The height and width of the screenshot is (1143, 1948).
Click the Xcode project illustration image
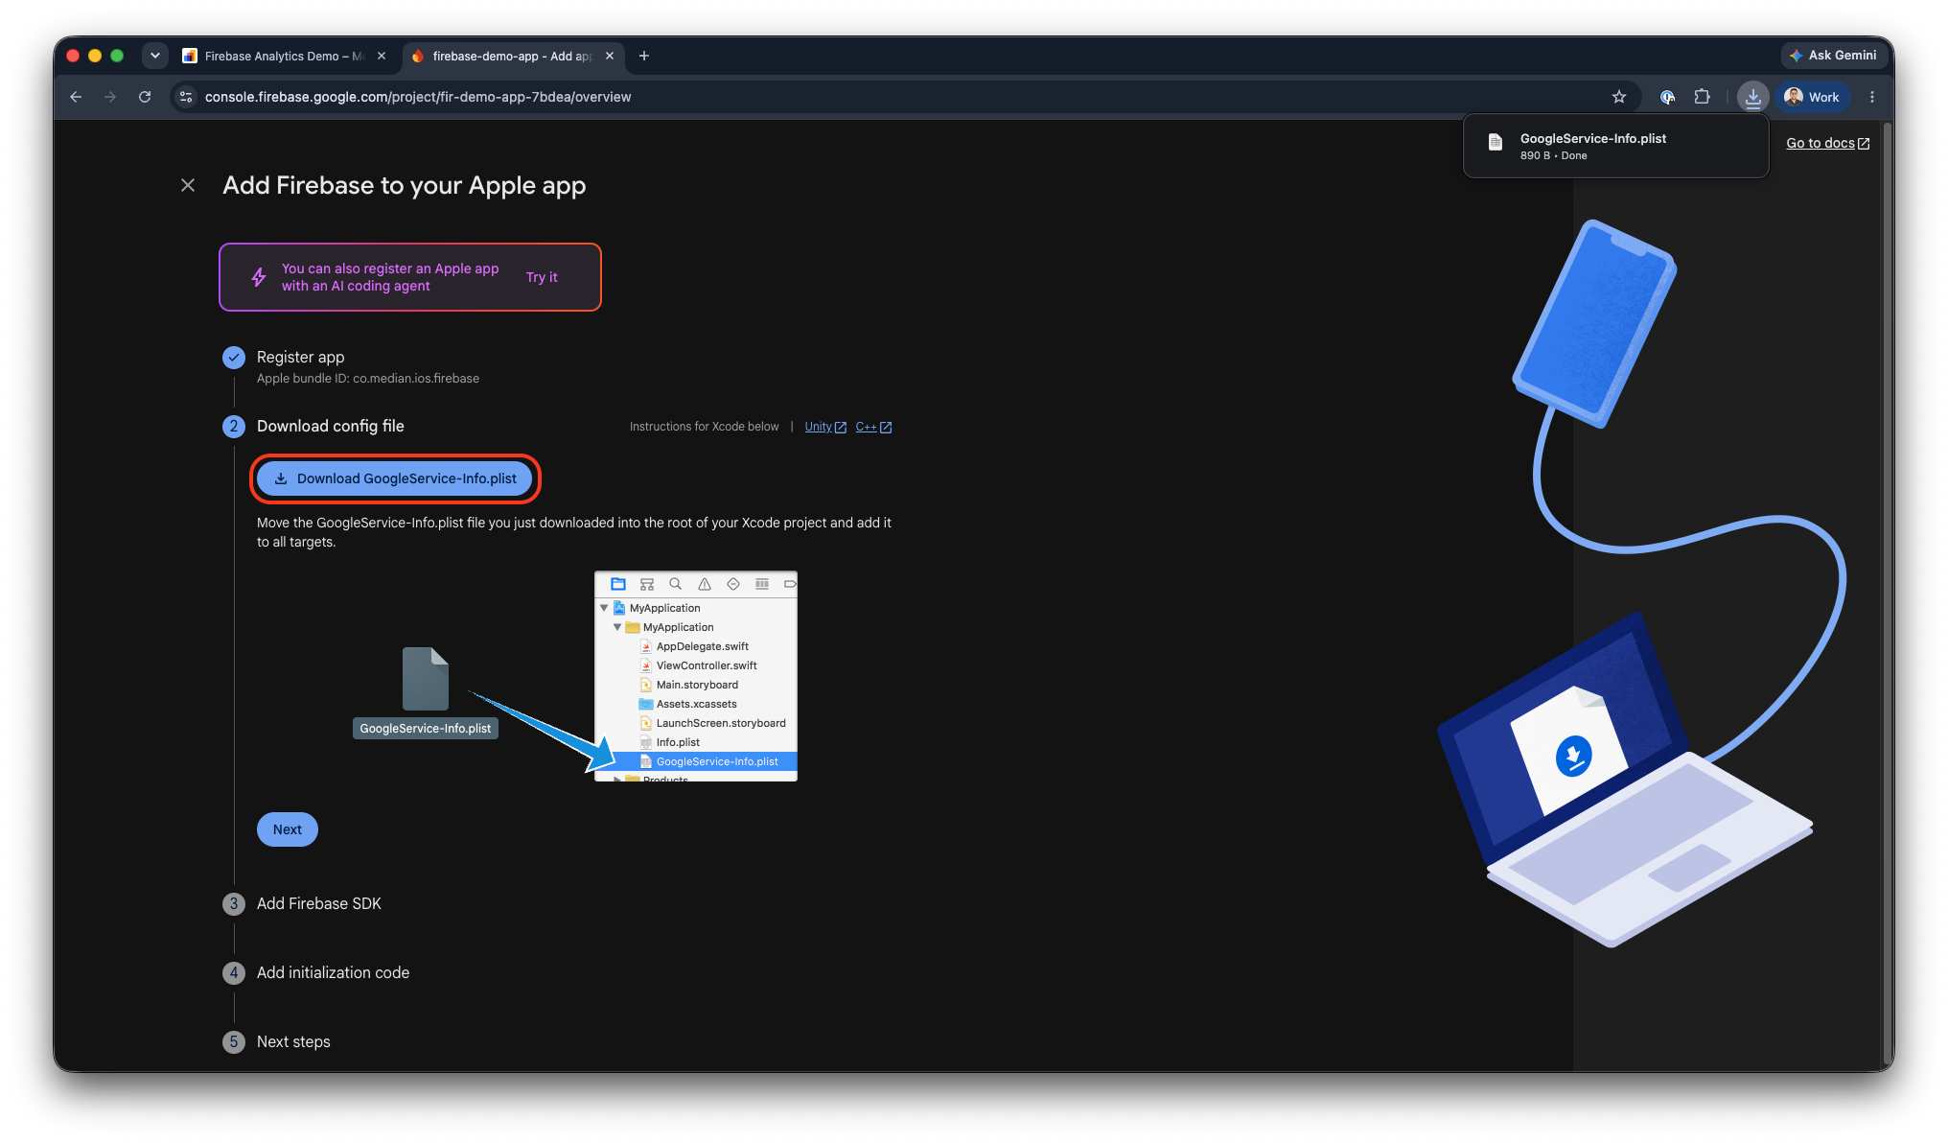click(696, 677)
